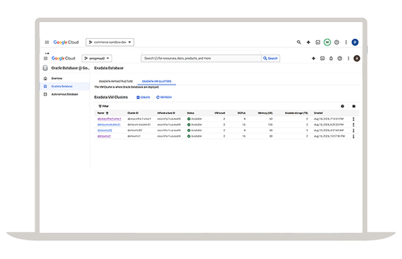Switch to Exadata VM Clusters tab
Image resolution: width=402 pixels, height=259 pixels.
[157, 81]
